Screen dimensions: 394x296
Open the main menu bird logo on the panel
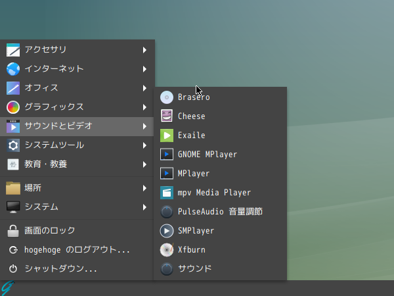click(7, 288)
